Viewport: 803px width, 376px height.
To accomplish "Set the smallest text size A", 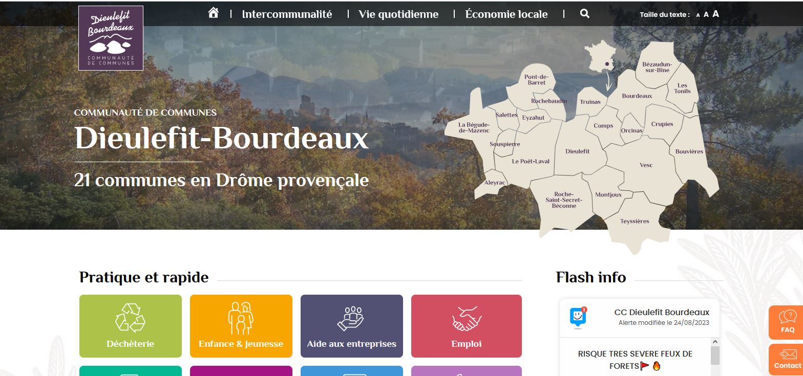I will (x=698, y=15).
